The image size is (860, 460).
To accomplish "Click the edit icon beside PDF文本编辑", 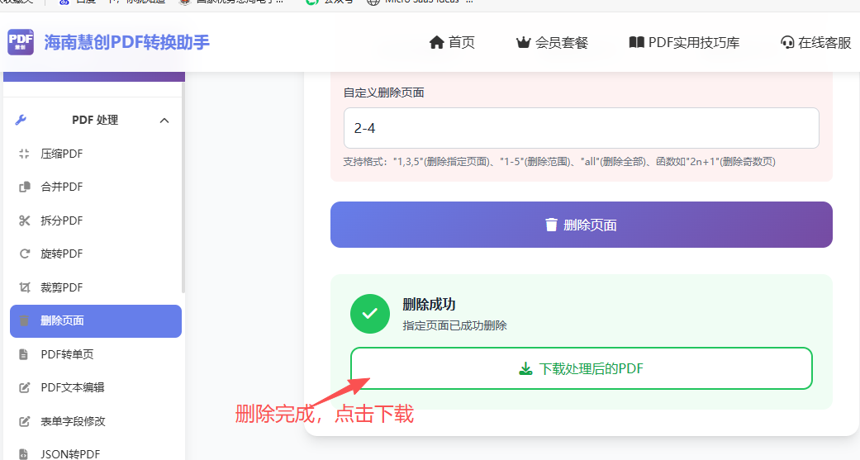I will [x=25, y=387].
